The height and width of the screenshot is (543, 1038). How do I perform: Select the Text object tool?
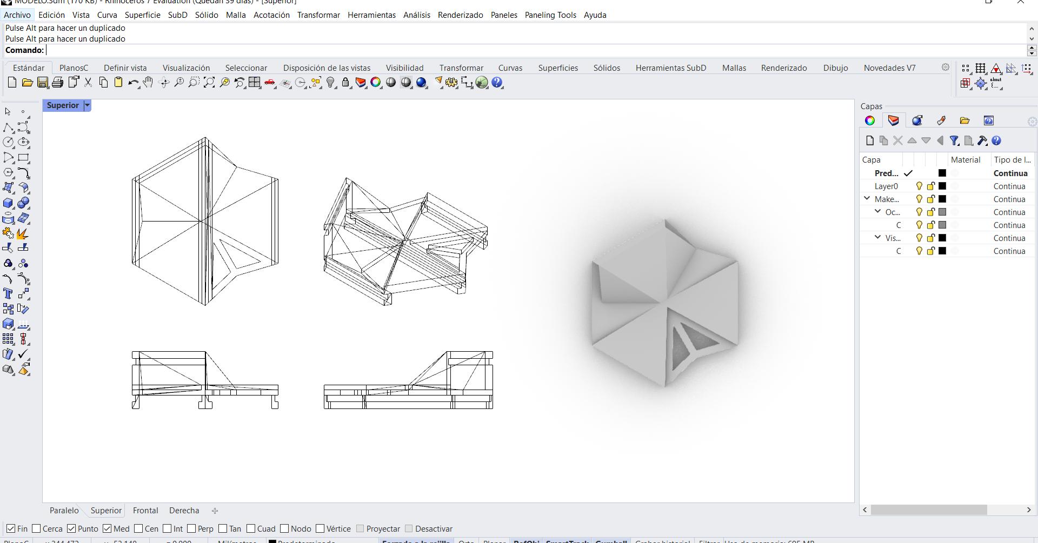tap(8, 294)
